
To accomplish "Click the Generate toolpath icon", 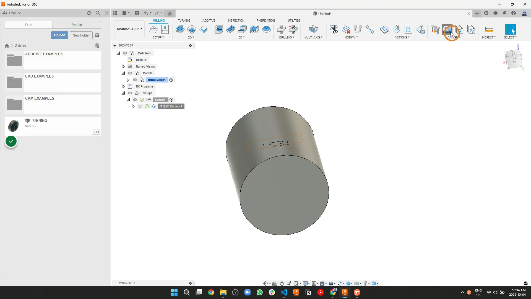I will pyautogui.click(x=384, y=29).
